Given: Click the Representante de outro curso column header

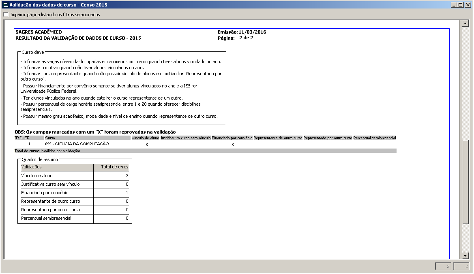Looking at the screenshot, I should (278, 138).
